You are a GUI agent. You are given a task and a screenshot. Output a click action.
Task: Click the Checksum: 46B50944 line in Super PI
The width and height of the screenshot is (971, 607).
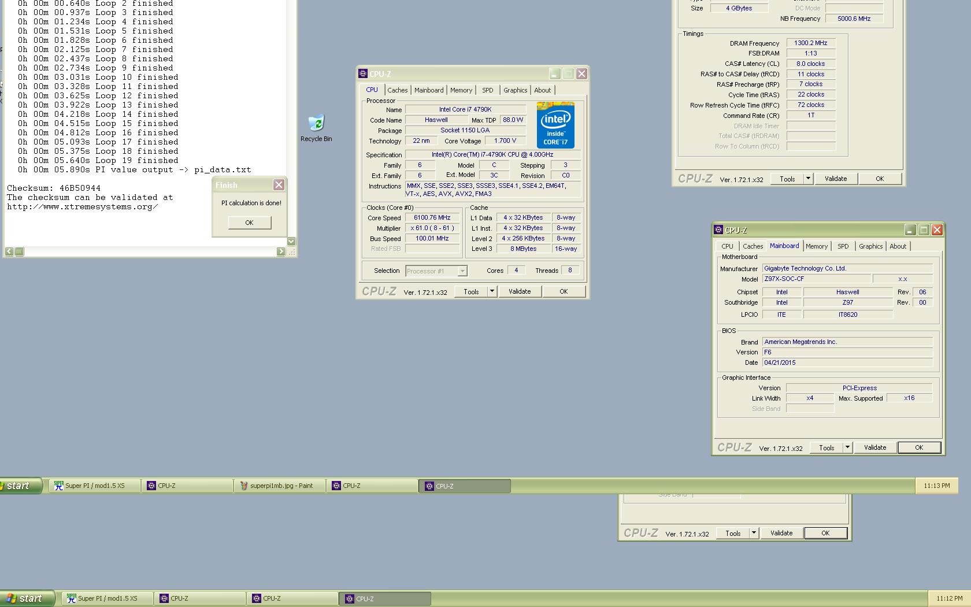coord(54,188)
